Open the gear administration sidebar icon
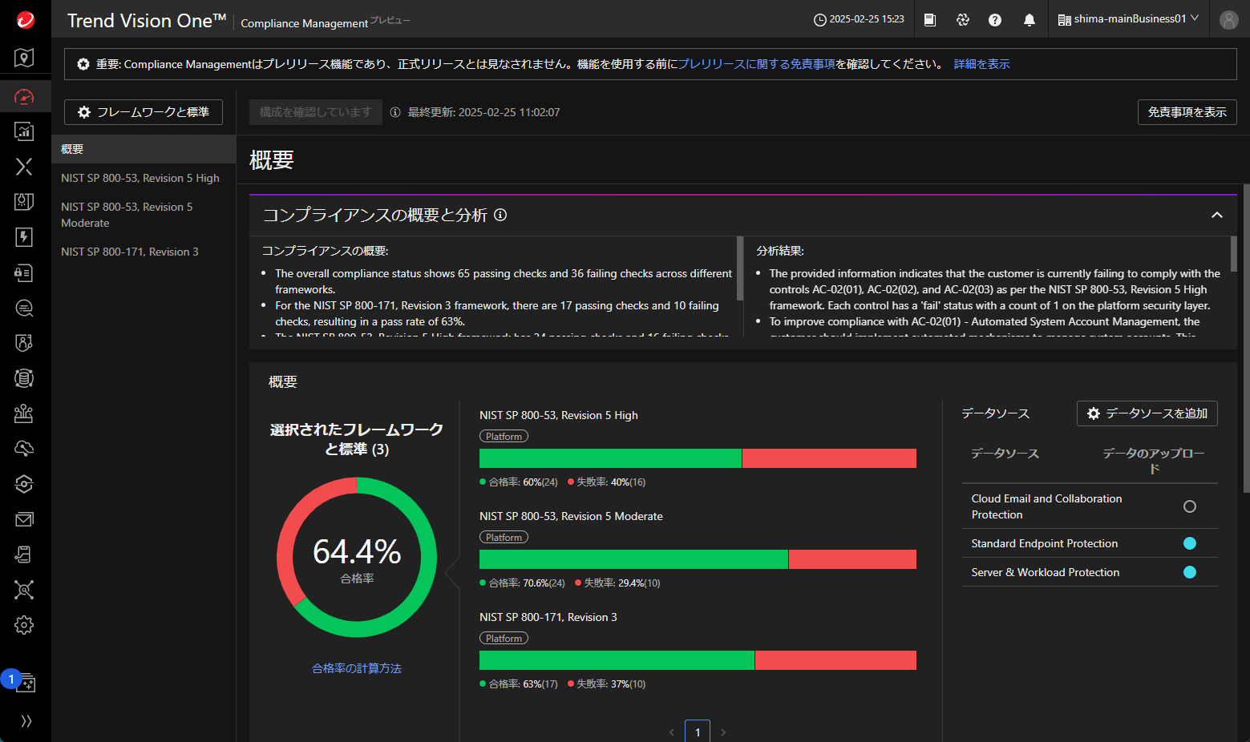The width and height of the screenshot is (1250, 742). [24, 625]
